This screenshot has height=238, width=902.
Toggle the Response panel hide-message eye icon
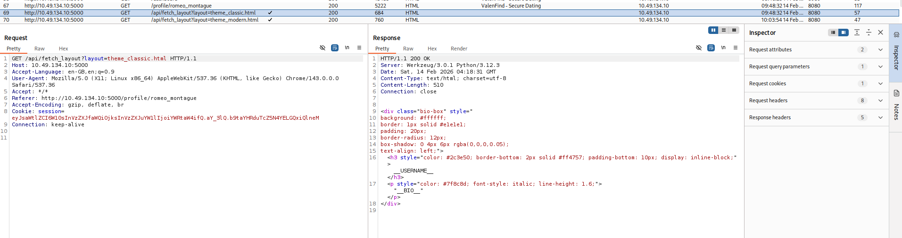click(699, 48)
